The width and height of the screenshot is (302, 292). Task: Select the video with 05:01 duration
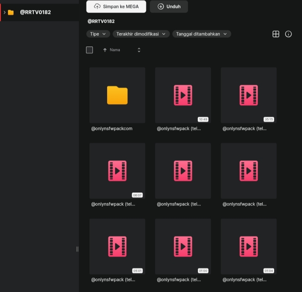tap(117, 246)
